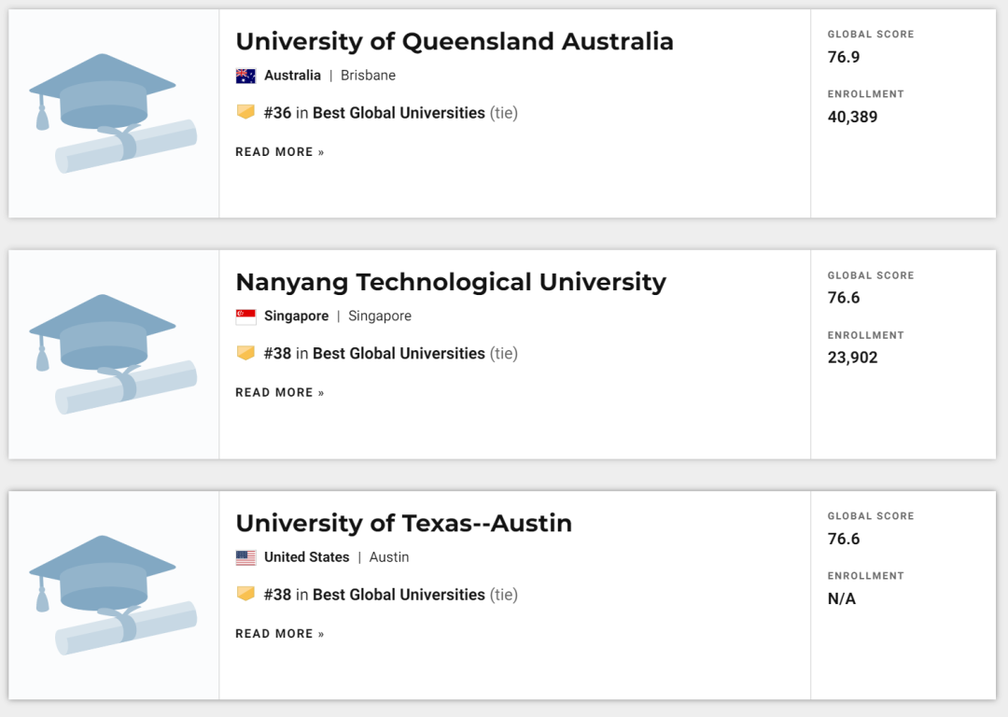Click the ranking badge icon for Texas--Austin

[x=245, y=594]
